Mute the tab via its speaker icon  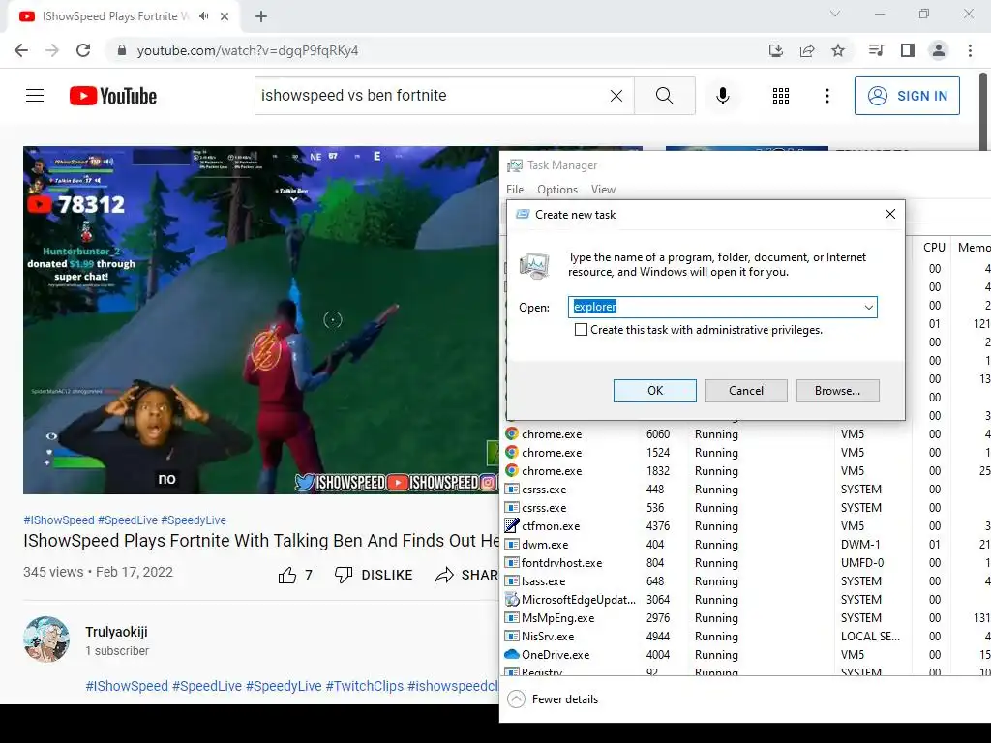pyautogui.click(x=203, y=16)
